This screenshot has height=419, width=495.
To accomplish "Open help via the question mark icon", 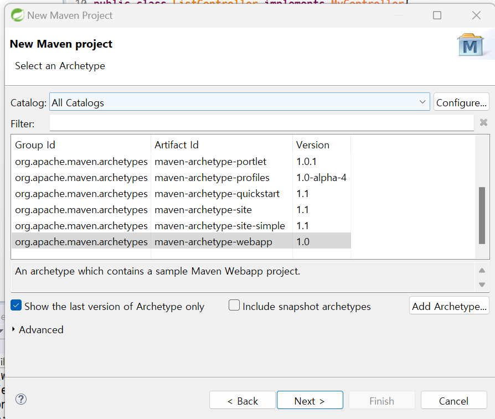I will tap(21, 399).
